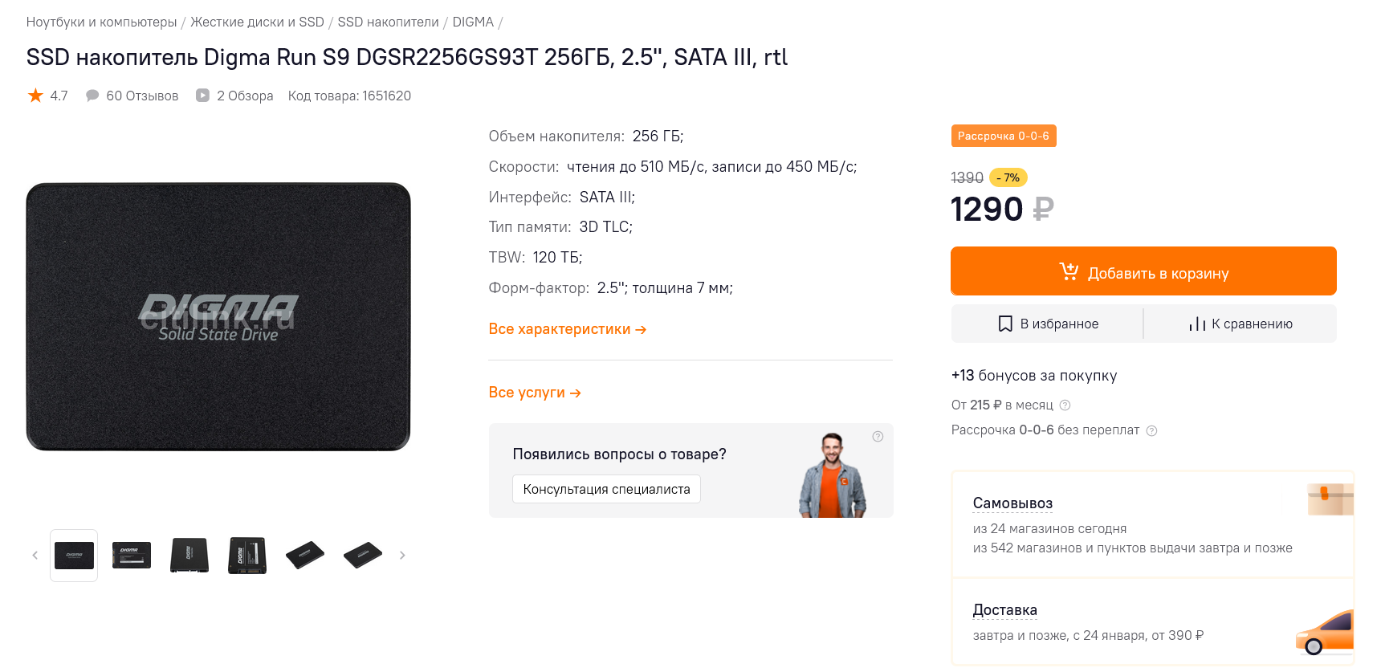
Task: Select the second SSD thumbnail image
Action: coord(132,556)
